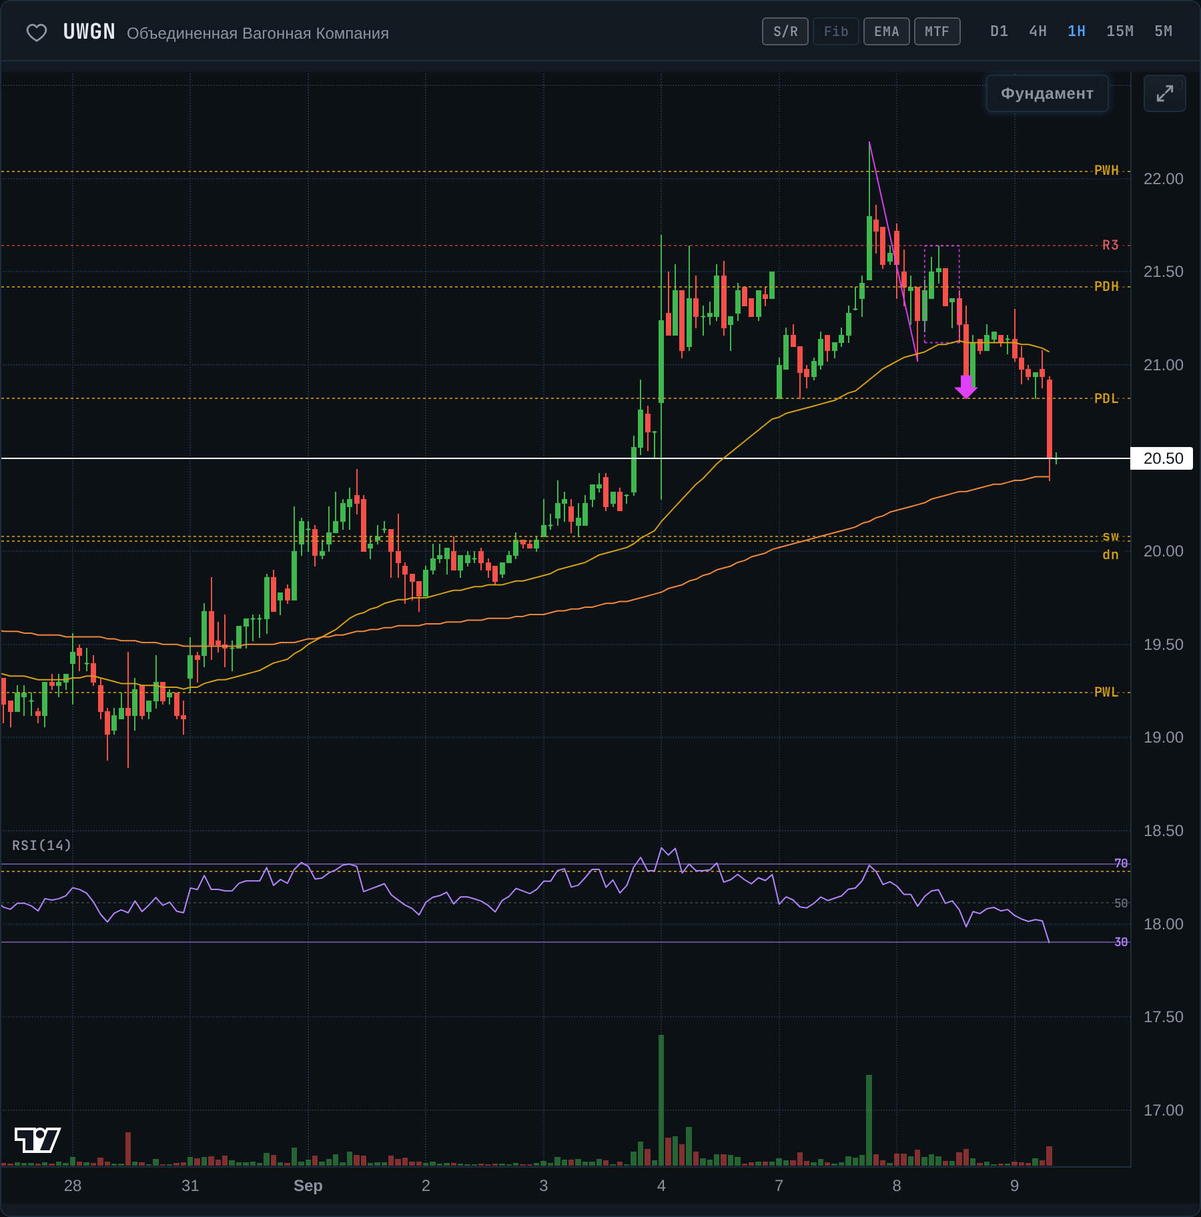
Task: Click the company name Объединенная Вагонная Компания
Action: tap(258, 33)
